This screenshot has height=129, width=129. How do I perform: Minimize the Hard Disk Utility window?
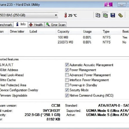pyautogui.click(x=122, y=4)
